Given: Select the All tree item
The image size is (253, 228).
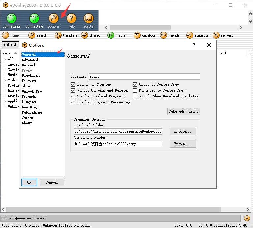Looking at the screenshot, I should (x=11, y=59).
